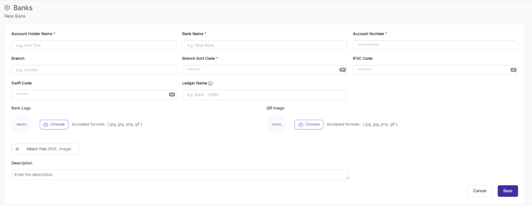
Task: Cancel the new bank form
Action: (479, 191)
